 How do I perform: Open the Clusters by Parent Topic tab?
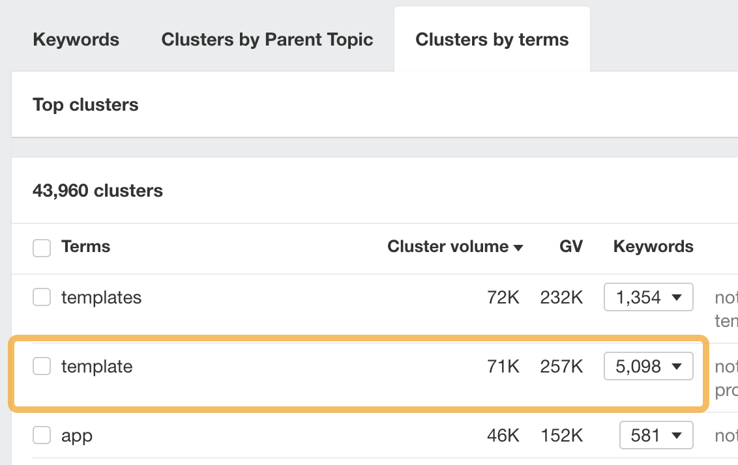click(267, 39)
